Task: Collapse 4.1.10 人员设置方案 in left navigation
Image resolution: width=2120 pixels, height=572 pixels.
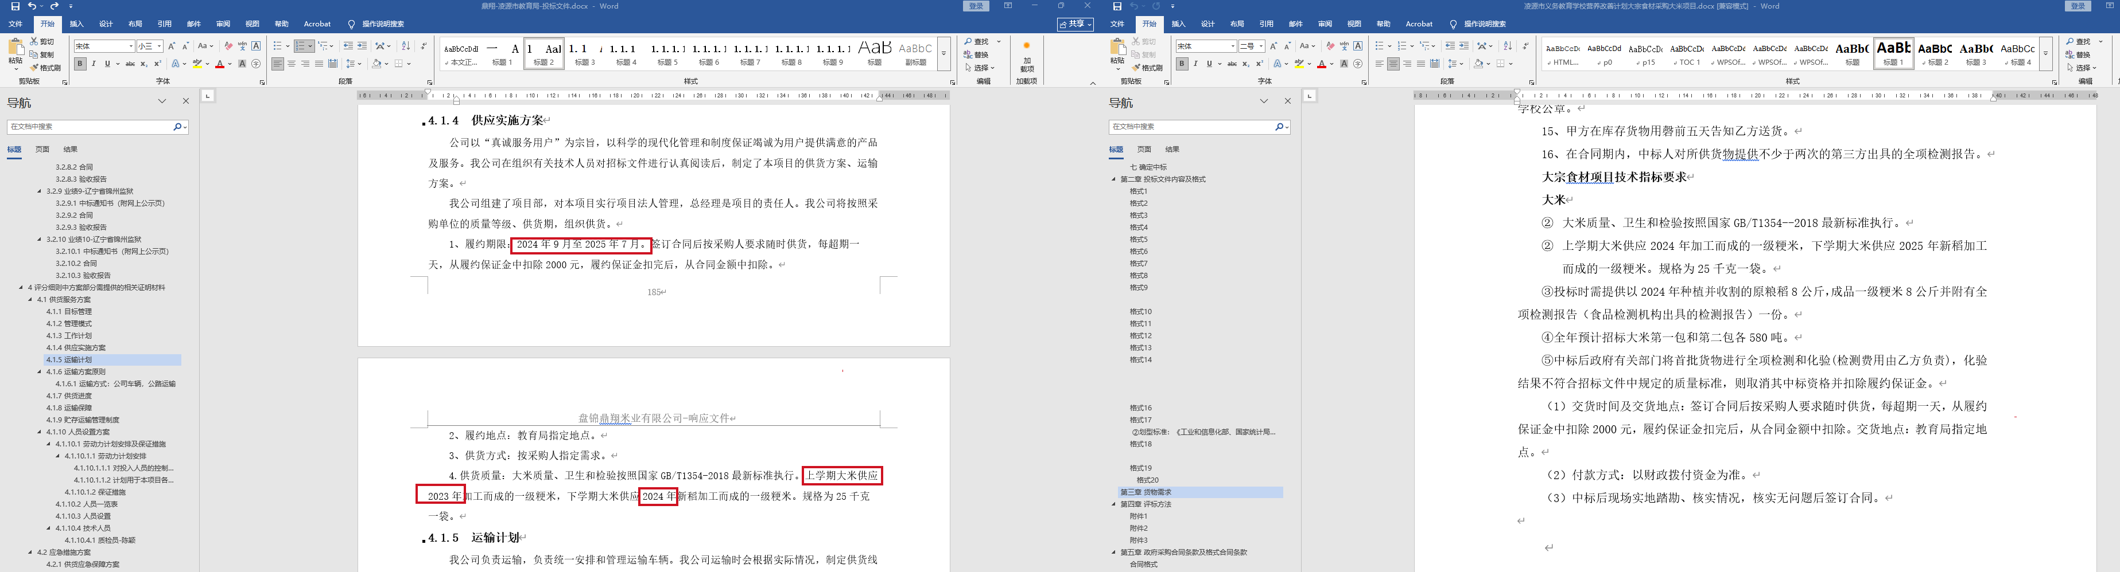Action: tap(40, 432)
